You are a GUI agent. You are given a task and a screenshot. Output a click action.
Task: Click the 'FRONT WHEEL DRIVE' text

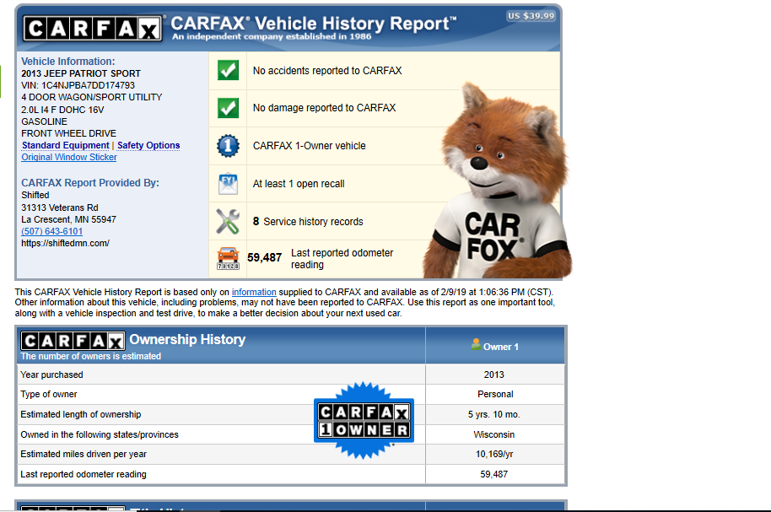69,134
